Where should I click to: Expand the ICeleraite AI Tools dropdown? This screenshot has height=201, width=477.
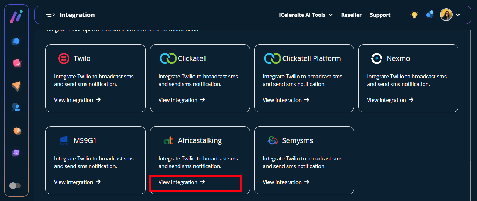tap(306, 15)
